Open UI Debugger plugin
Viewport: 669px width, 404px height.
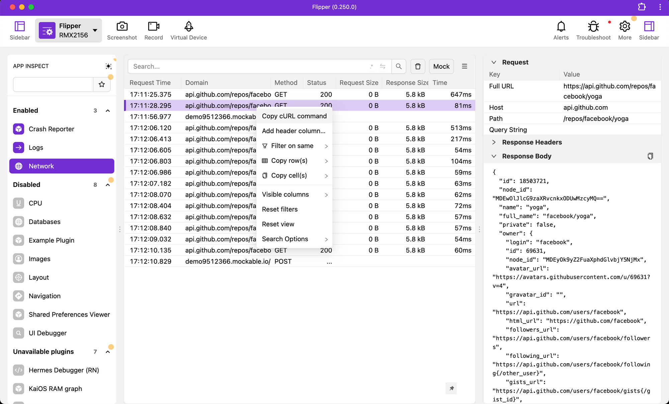coord(62,333)
